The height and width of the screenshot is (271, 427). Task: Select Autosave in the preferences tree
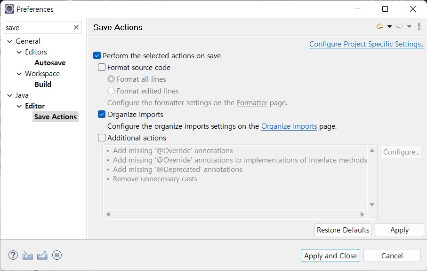click(x=50, y=63)
